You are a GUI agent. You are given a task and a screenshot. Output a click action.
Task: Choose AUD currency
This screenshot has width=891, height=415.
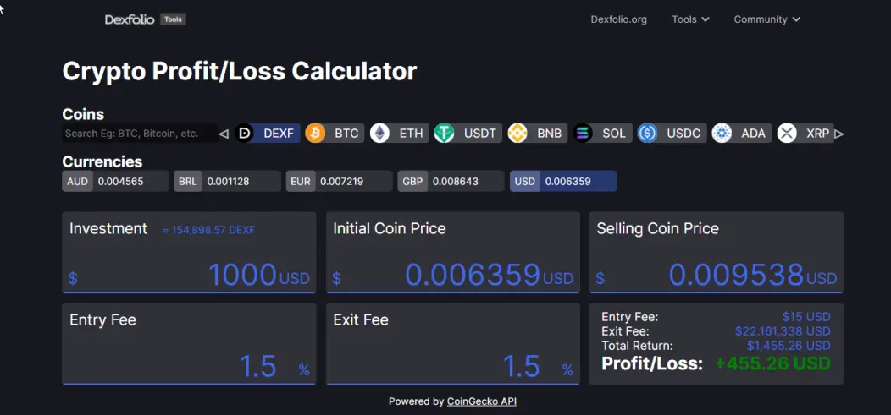115,182
